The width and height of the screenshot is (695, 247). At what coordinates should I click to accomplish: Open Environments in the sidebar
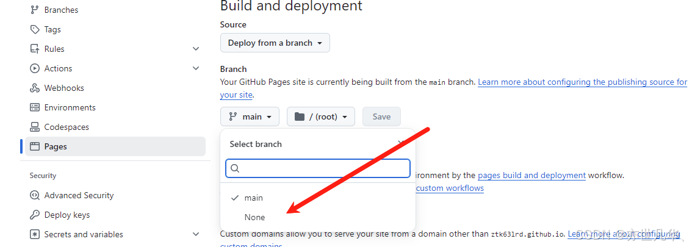point(70,107)
